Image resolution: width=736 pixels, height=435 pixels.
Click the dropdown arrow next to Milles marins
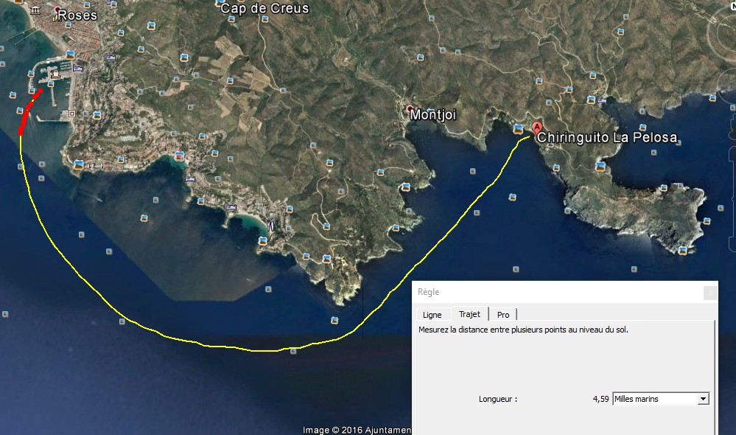tap(703, 399)
